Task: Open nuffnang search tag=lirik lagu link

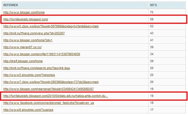Action: click(36, 68)
